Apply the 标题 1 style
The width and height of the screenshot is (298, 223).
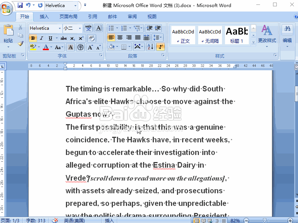point(237,35)
